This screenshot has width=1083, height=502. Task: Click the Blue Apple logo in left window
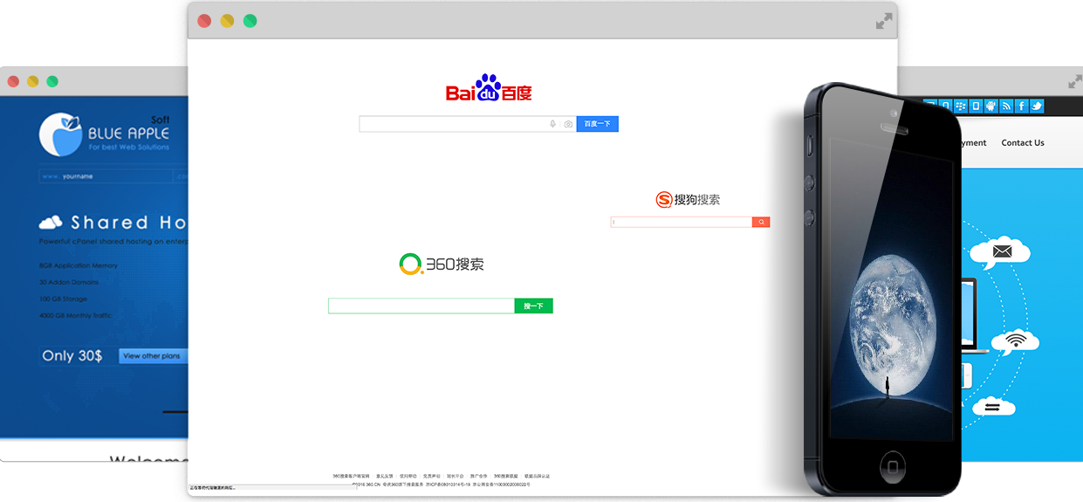[x=105, y=134]
